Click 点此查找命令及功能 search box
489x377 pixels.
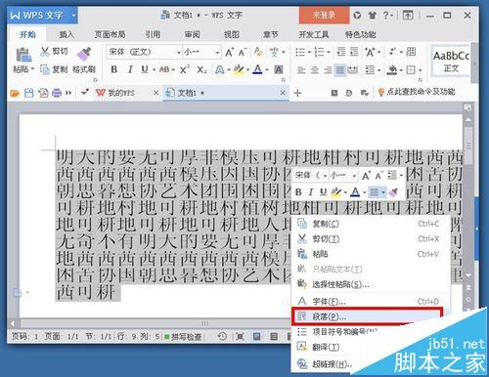[417, 92]
